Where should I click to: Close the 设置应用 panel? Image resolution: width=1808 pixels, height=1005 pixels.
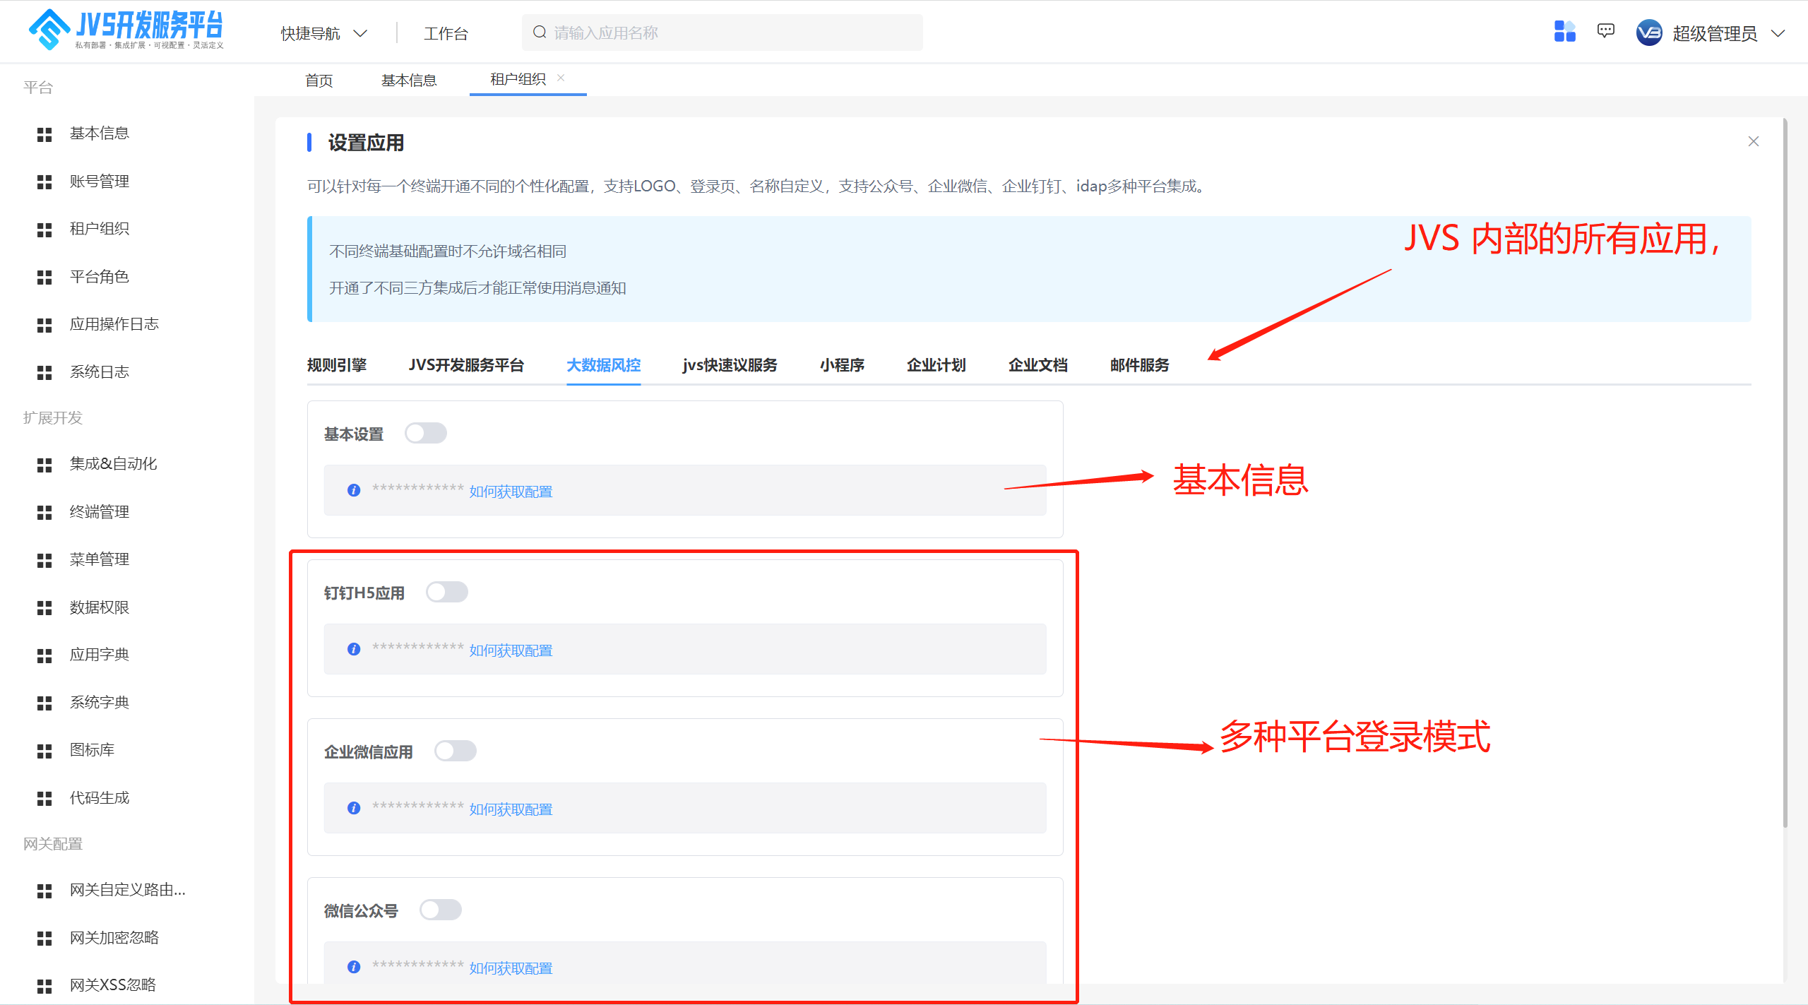pyautogui.click(x=1754, y=141)
